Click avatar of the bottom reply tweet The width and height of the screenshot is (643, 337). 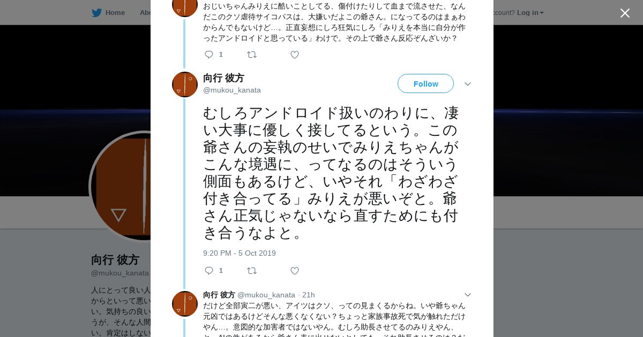(x=185, y=304)
